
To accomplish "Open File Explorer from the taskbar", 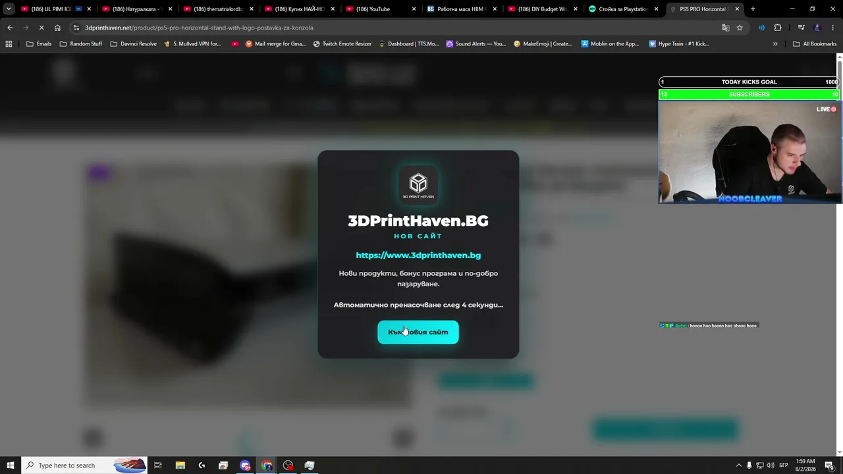I will click(x=180, y=465).
